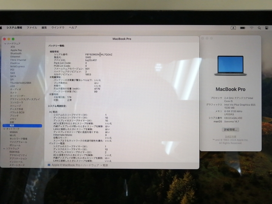272x204 pixels.
Task: Select WWAN under ネットワーク
Action: point(14,132)
